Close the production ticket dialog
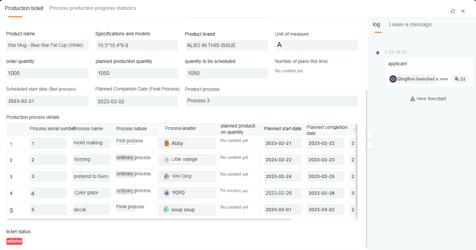 463,11
